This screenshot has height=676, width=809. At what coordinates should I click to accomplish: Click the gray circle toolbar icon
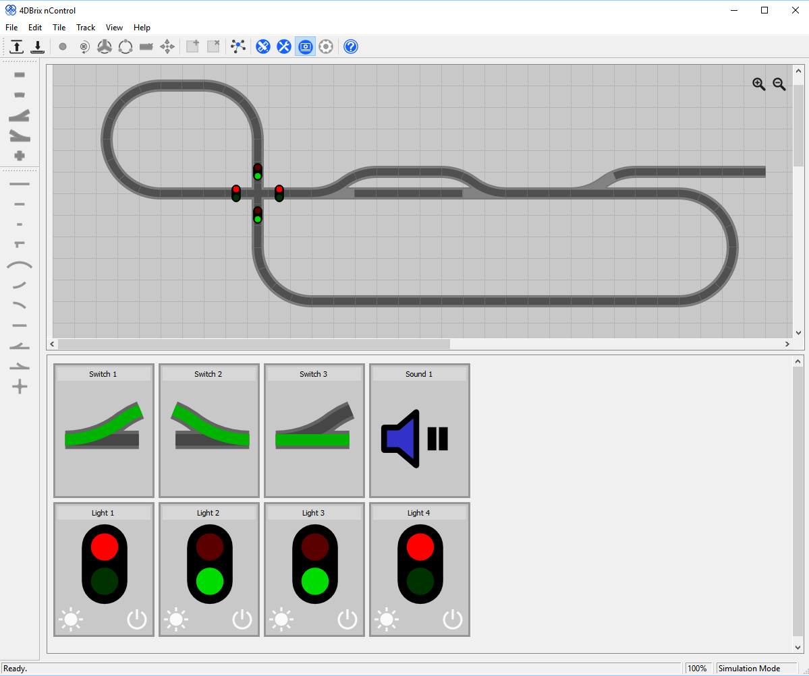pos(63,47)
